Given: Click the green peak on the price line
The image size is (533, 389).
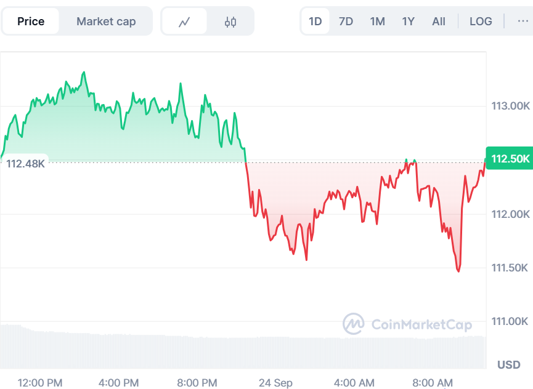Looking at the screenshot, I should pos(84,72).
